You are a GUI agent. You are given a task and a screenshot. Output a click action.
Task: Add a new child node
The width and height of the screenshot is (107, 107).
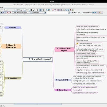(53, 10)
